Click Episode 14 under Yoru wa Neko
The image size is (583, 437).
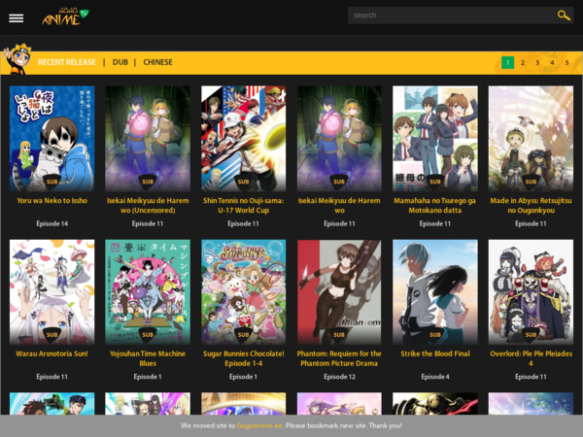coord(52,223)
